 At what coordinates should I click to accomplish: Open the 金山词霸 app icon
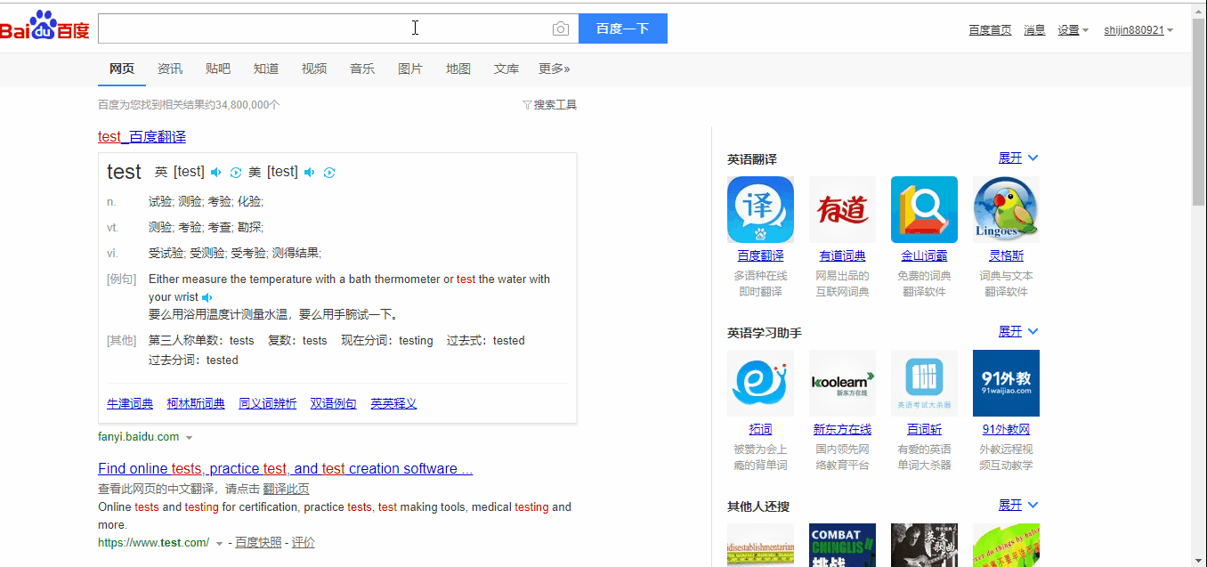coord(924,209)
